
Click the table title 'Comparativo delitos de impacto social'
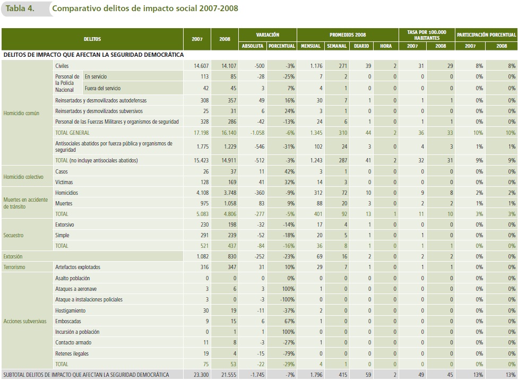pyautogui.click(x=145, y=8)
